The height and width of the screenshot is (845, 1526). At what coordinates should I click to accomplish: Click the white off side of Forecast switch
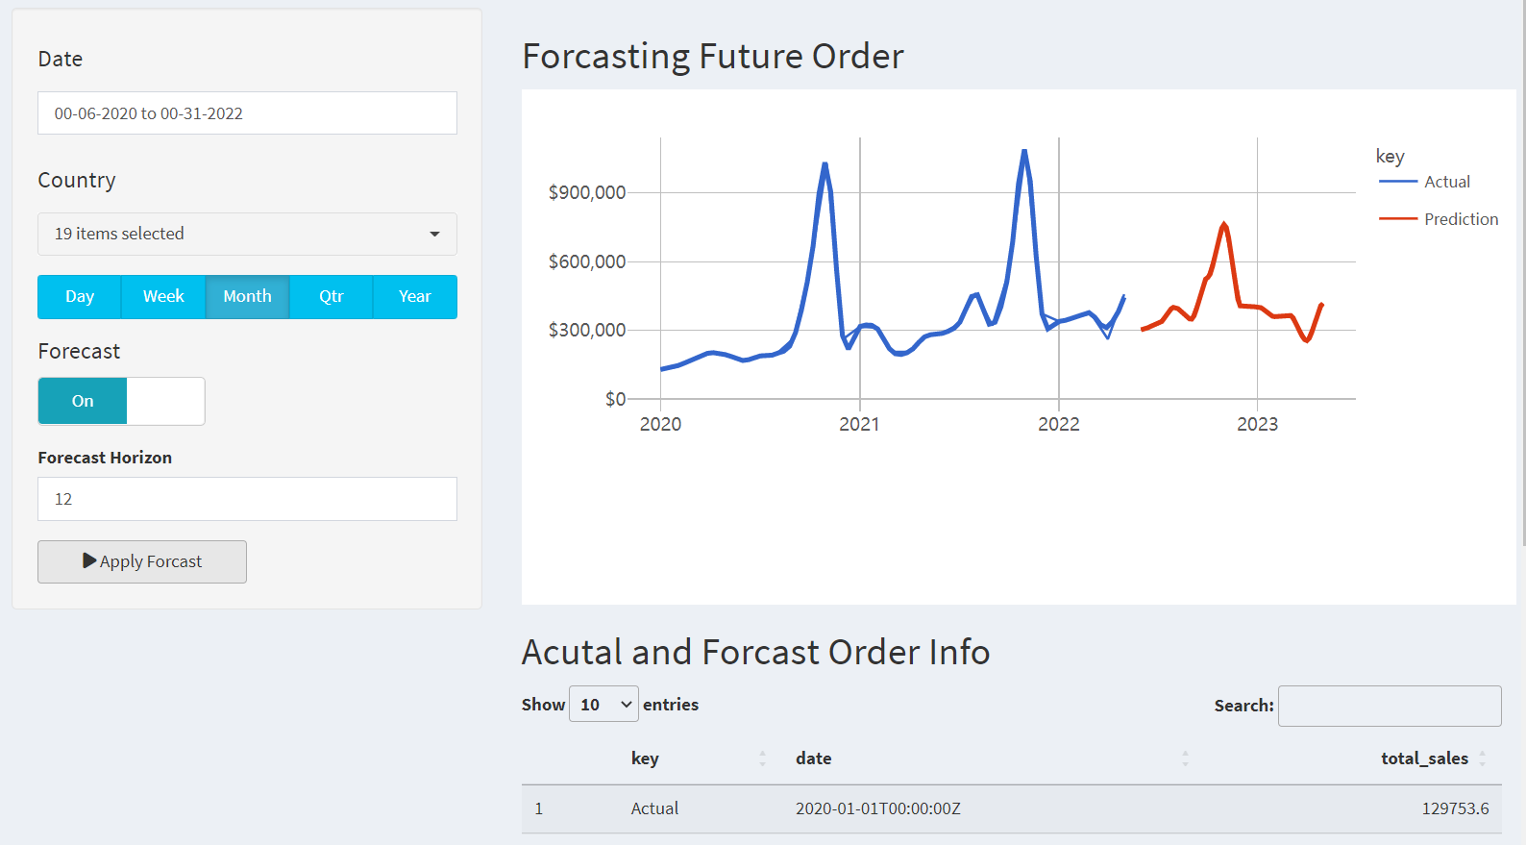(165, 401)
